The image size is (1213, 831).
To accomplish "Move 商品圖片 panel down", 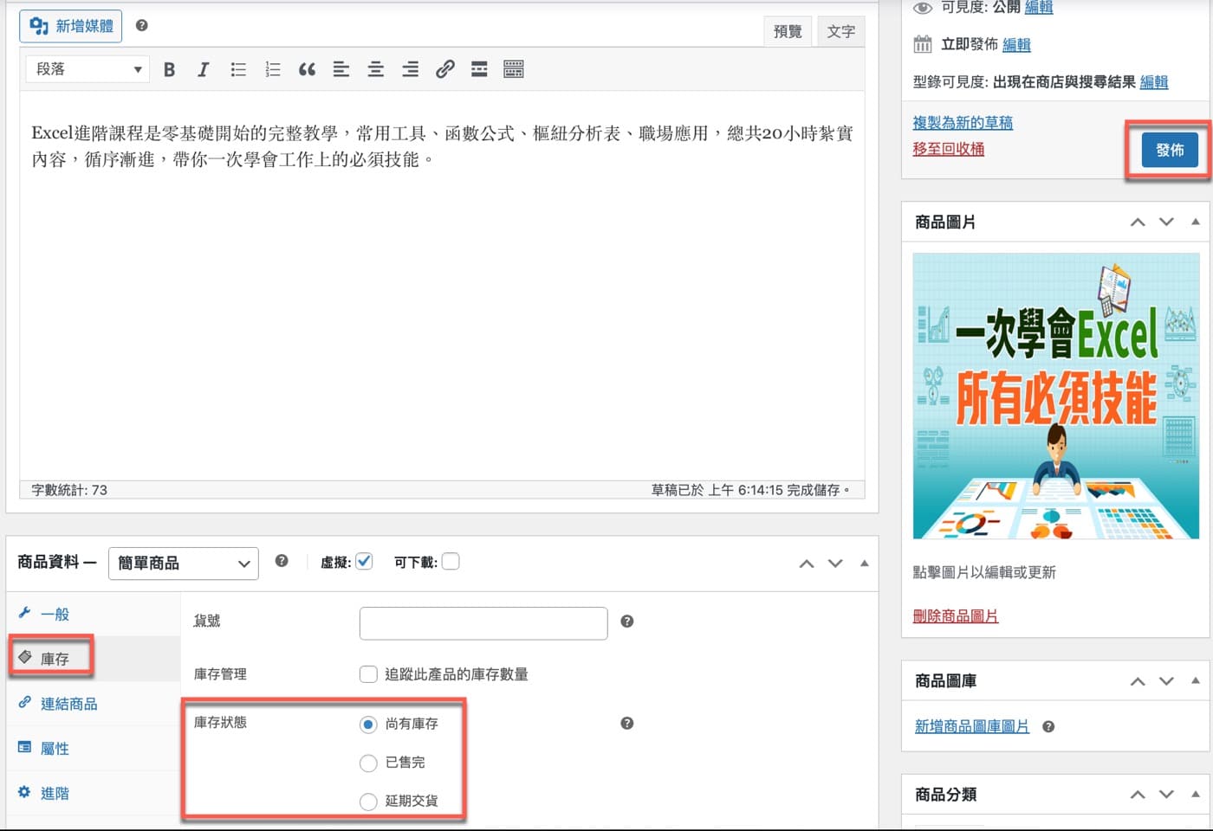I will click(1166, 222).
